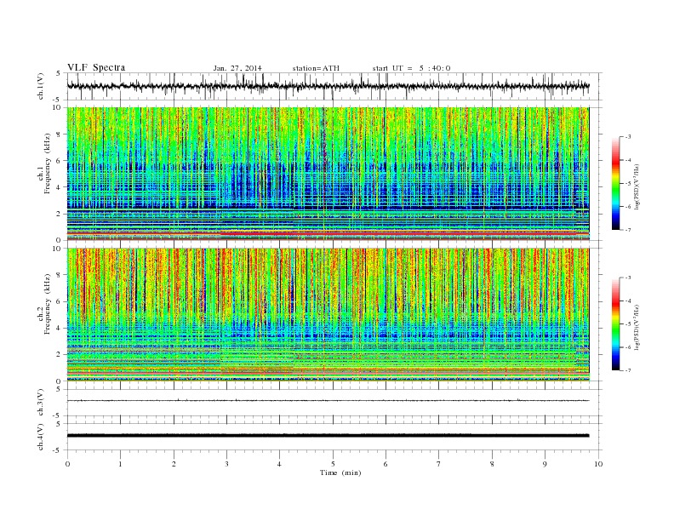
Task: Click the "2" kHz tick label on ch.2 spectrogram
Action: [x=60, y=355]
